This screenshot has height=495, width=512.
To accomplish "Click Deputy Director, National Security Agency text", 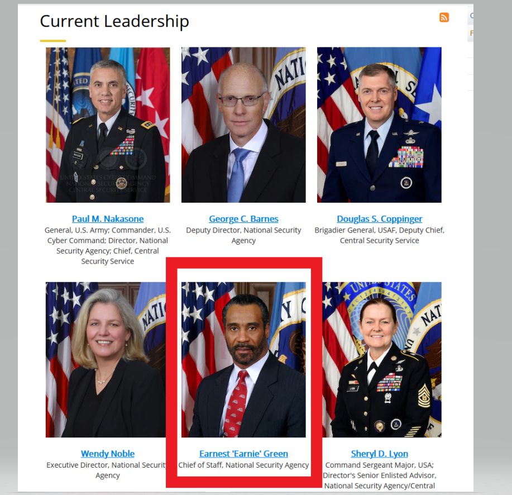I will [243, 235].
